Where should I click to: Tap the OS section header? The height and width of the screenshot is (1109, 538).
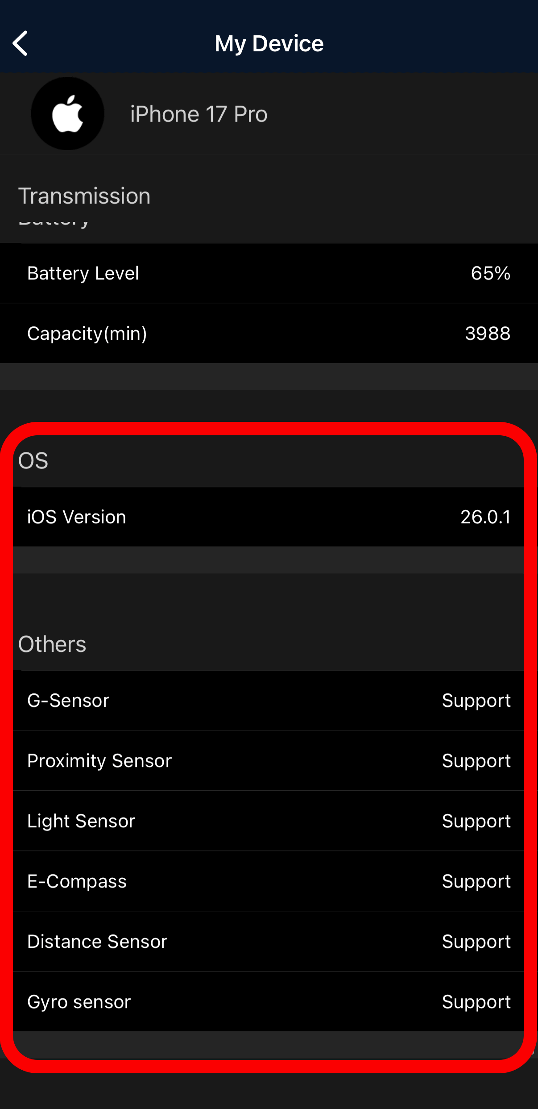tap(33, 461)
